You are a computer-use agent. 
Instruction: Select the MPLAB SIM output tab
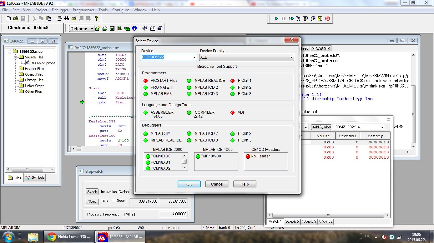coord(321,48)
